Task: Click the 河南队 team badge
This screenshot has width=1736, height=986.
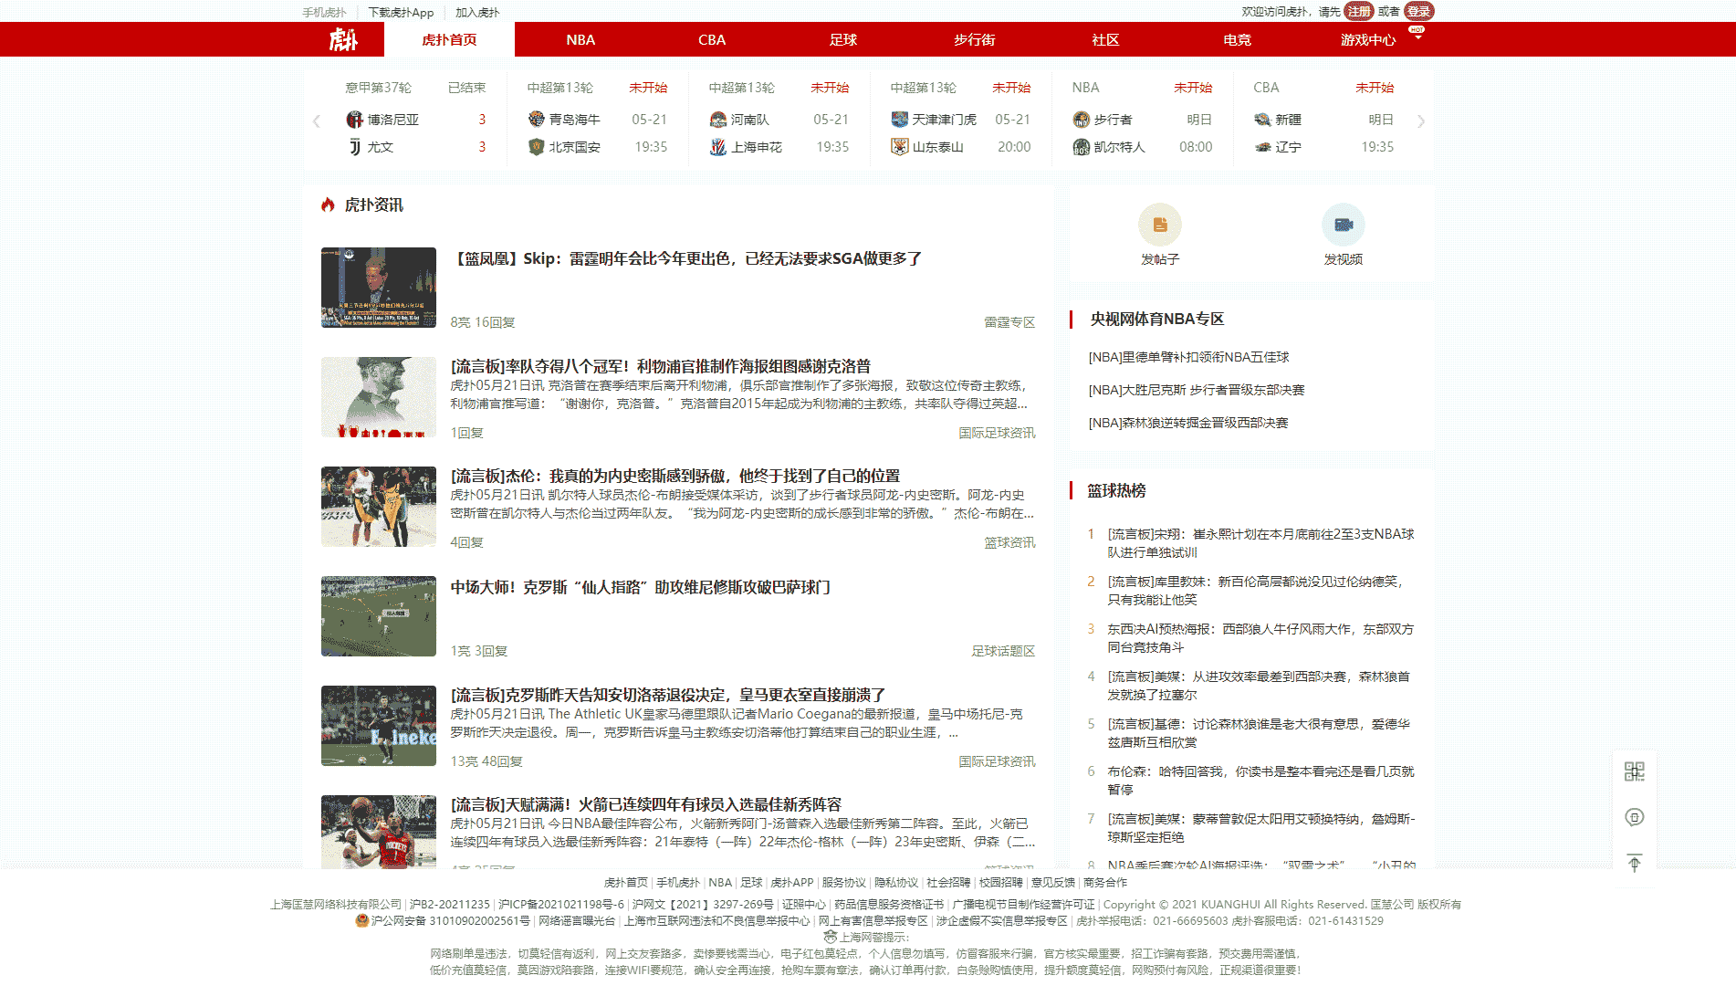Action: click(717, 120)
